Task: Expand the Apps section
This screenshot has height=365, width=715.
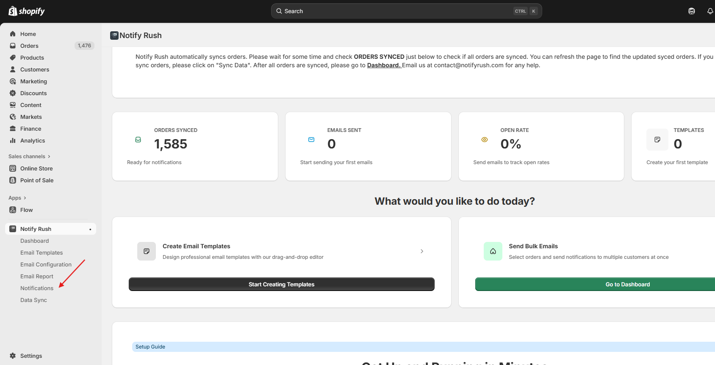Action: point(17,198)
